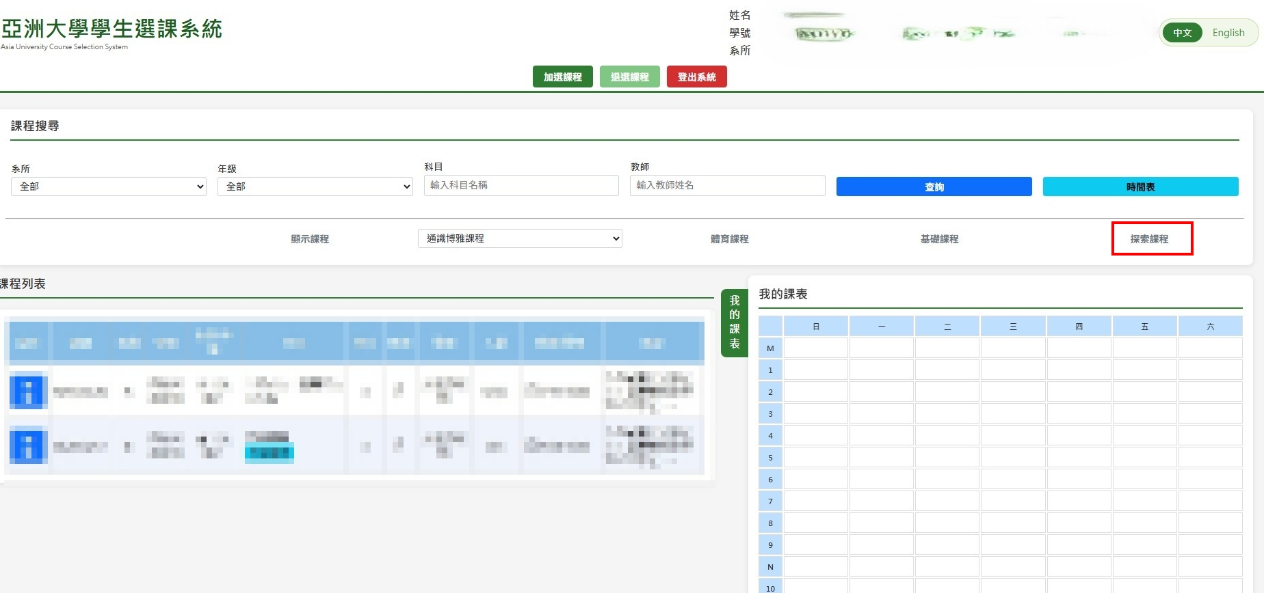Click the 三 column header in schedule
The width and height of the screenshot is (1264, 593).
click(x=1013, y=327)
